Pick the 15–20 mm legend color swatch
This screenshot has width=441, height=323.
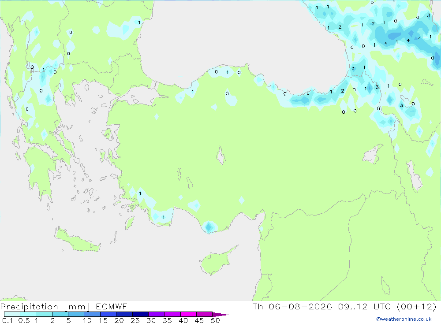(108, 314)
